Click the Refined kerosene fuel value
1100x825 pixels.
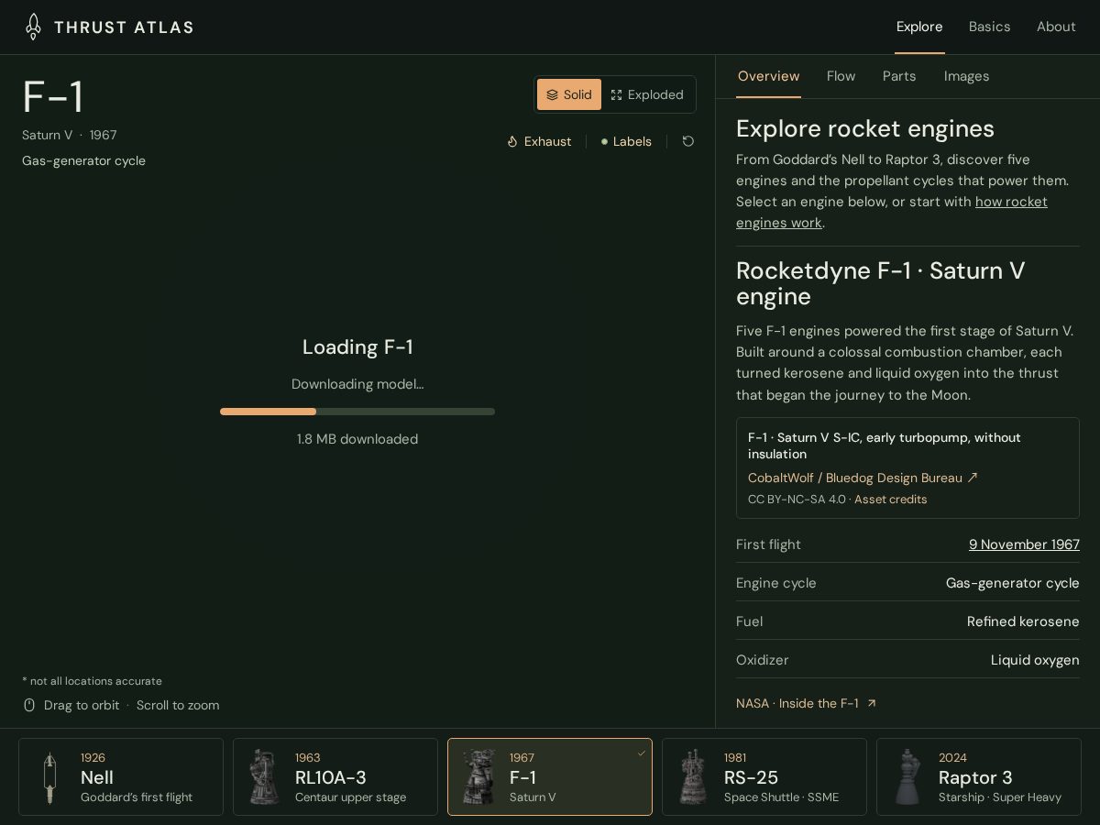pyautogui.click(x=1023, y=621)
